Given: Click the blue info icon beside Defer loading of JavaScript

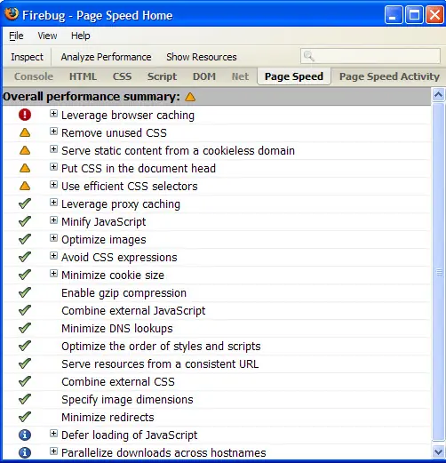Looking at the screenshot, I should point(25,435).
